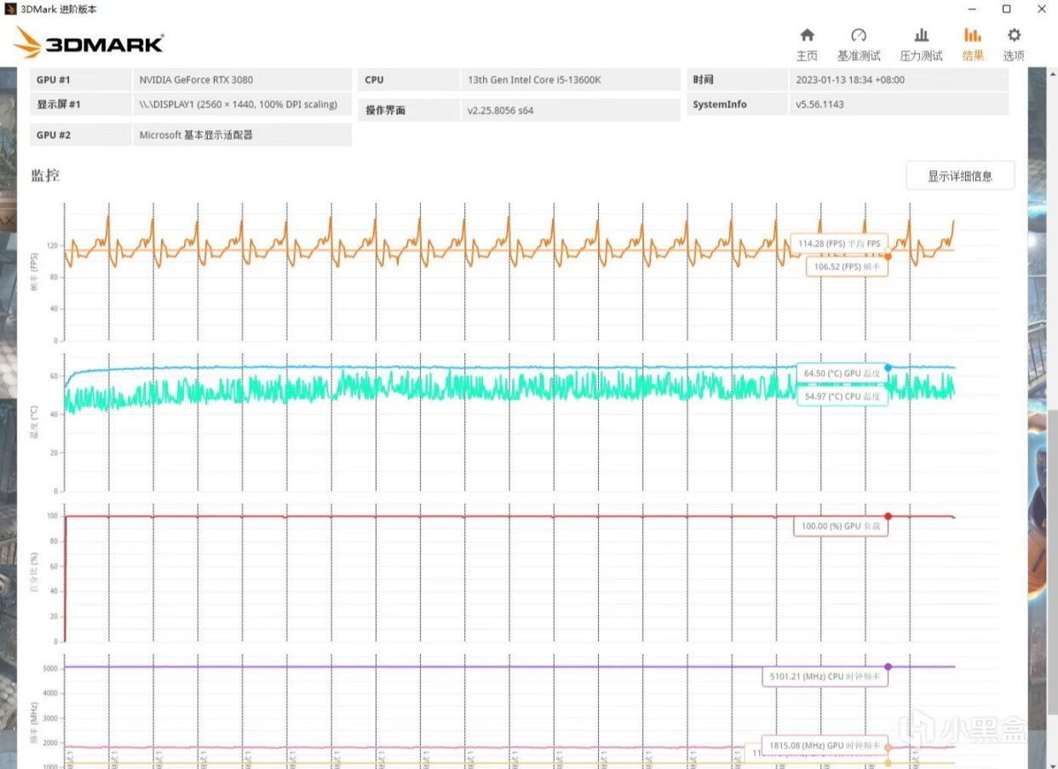Click the v5.56.1143 SystemInfo value
Viewport: 1058px width, 769px height.
point(819,104)
